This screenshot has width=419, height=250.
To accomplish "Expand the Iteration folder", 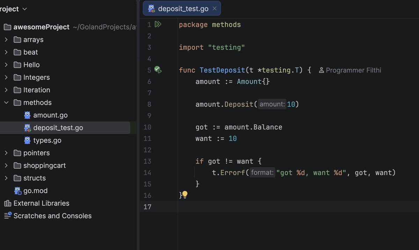I will [x=6, y=90].
